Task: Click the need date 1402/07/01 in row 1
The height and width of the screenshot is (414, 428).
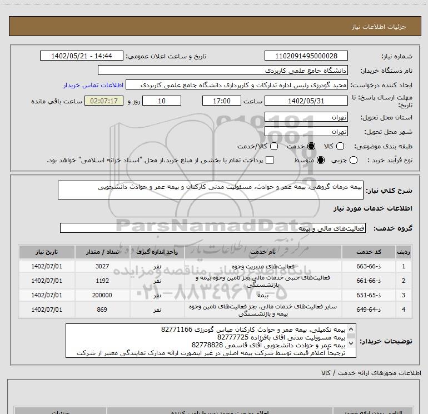Action: (47, 266)
